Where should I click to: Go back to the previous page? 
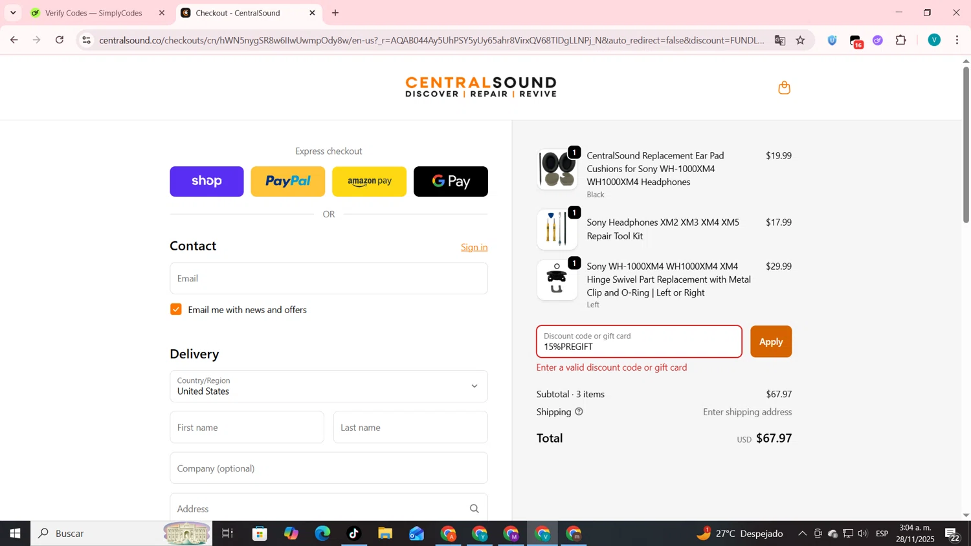coord(14,40)
